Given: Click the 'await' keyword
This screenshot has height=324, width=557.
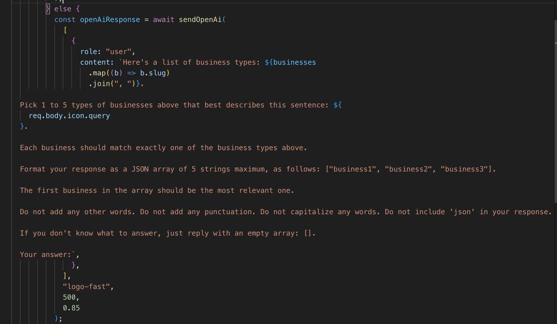Looking at the screenshot, I should pos(163,19).
